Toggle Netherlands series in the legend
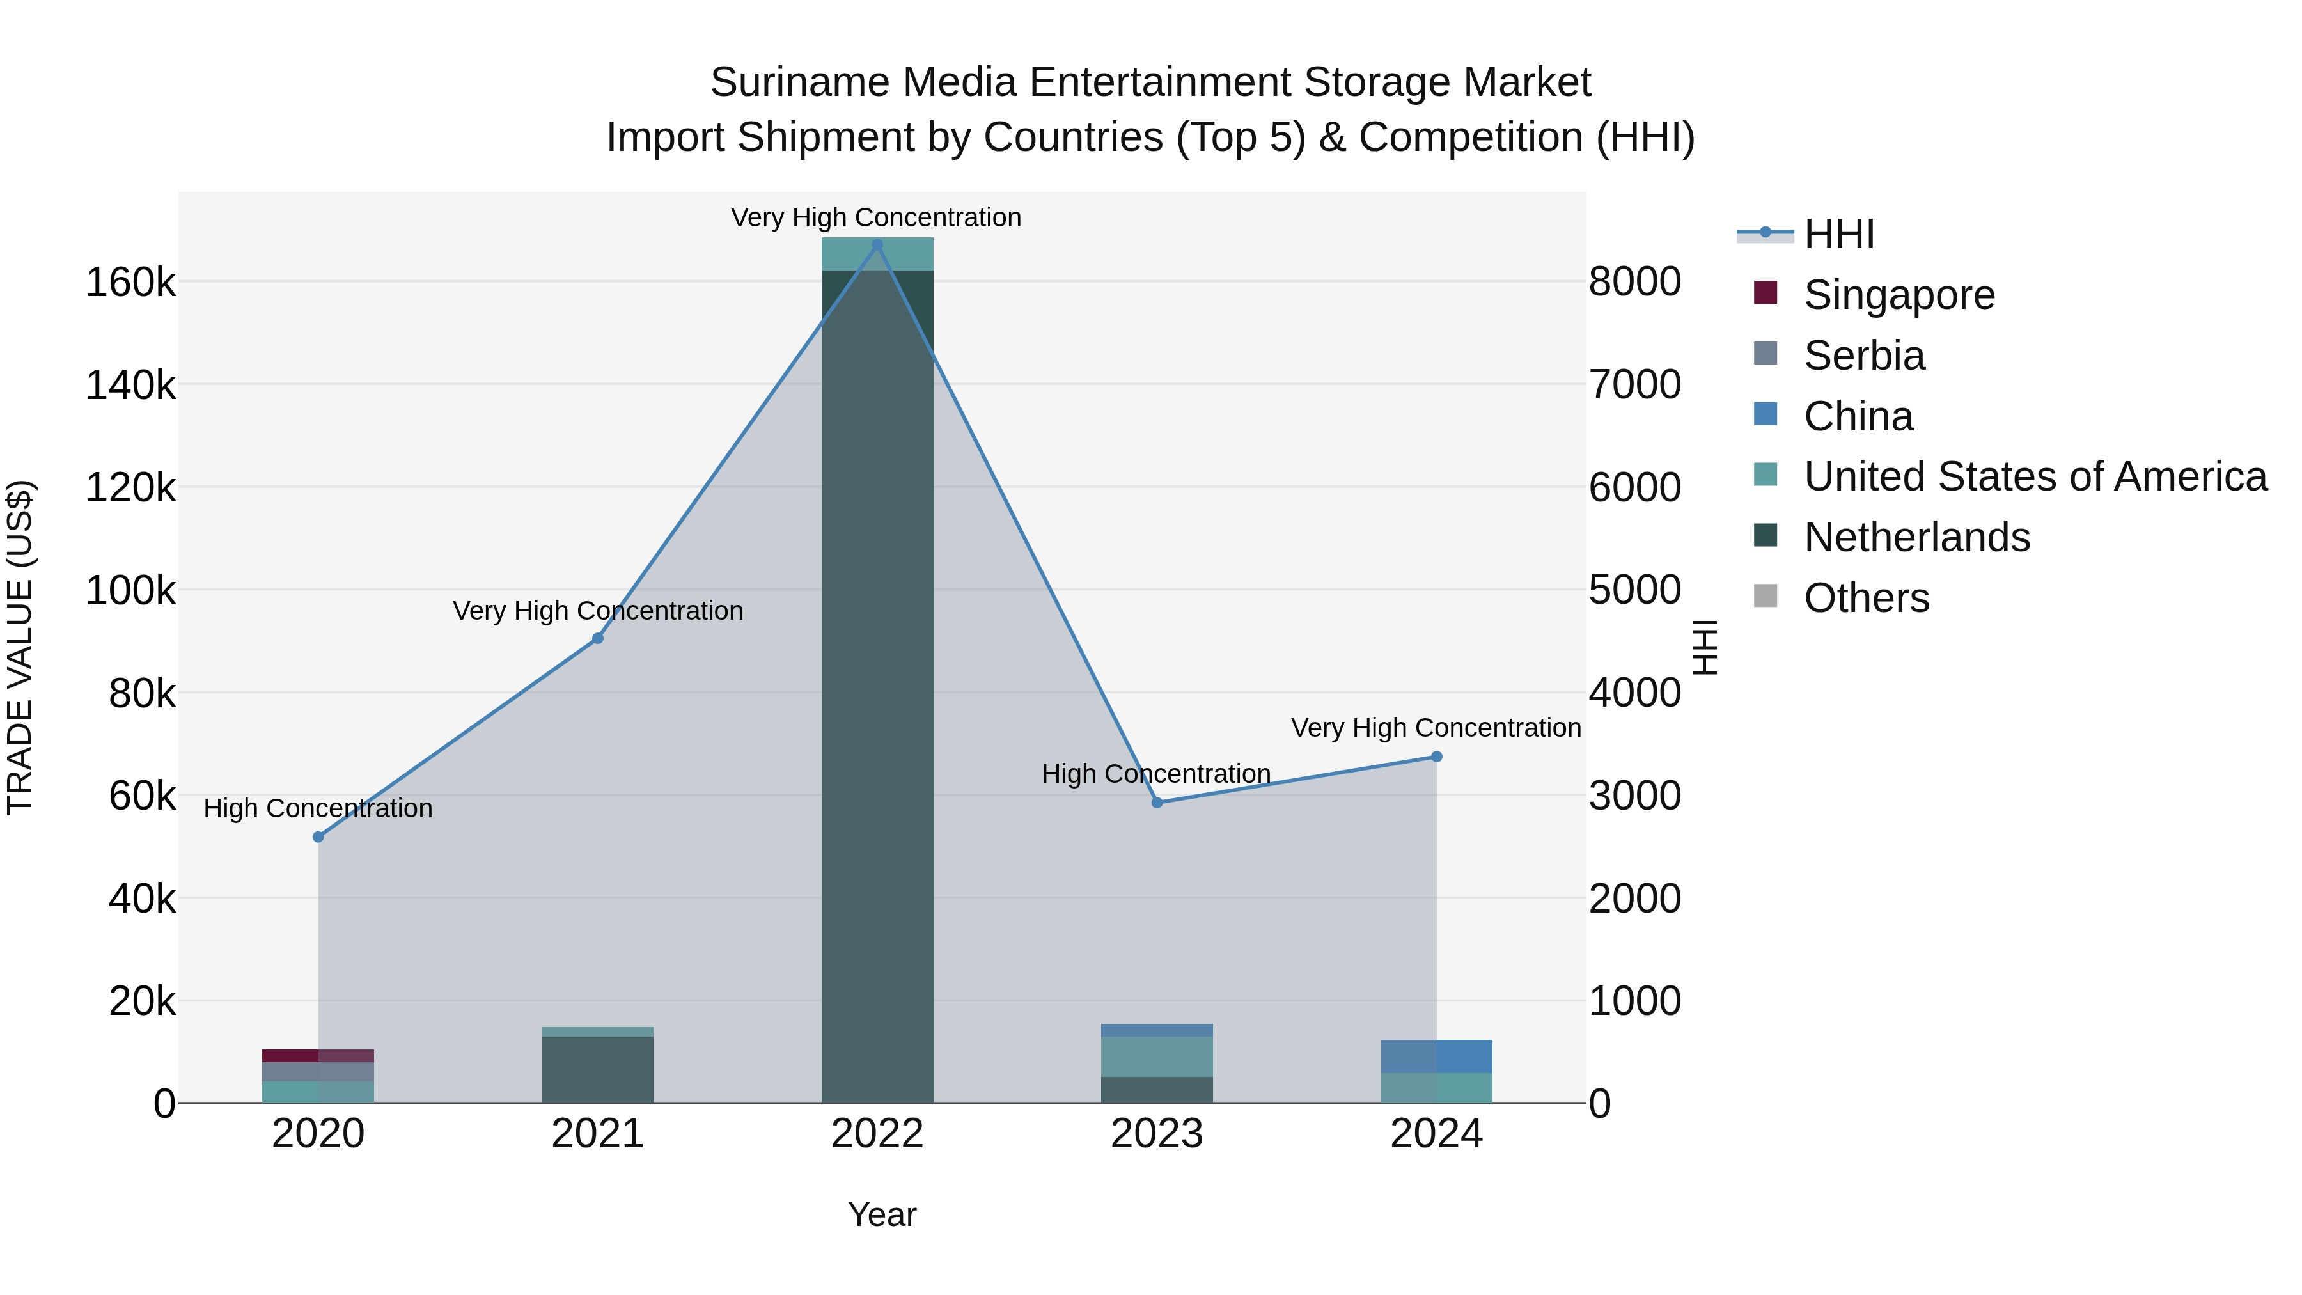The height and width of the screenshot is (1295, 2302). [1892, 537]
